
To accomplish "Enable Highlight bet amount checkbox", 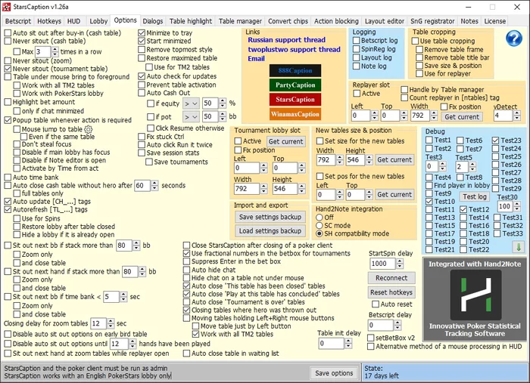I will [x=8, y=102].
